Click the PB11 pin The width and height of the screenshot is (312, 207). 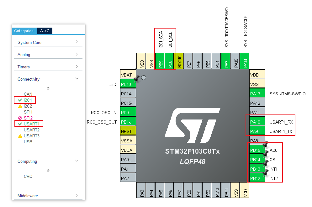click(x=226, y=190)
